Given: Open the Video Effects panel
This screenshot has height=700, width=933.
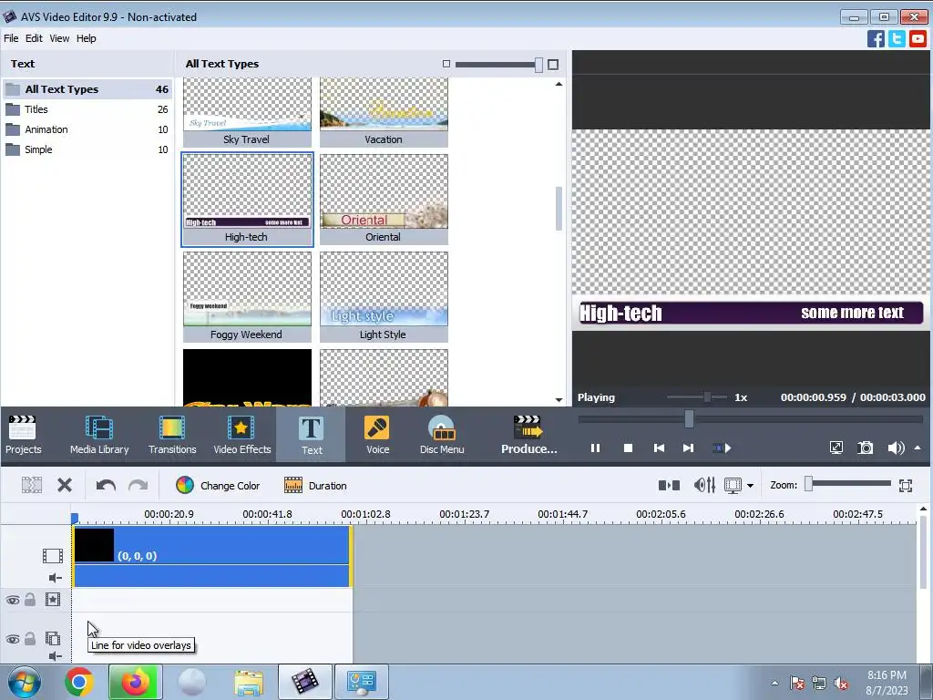Looking at the screenshot, I should point(241,435).
